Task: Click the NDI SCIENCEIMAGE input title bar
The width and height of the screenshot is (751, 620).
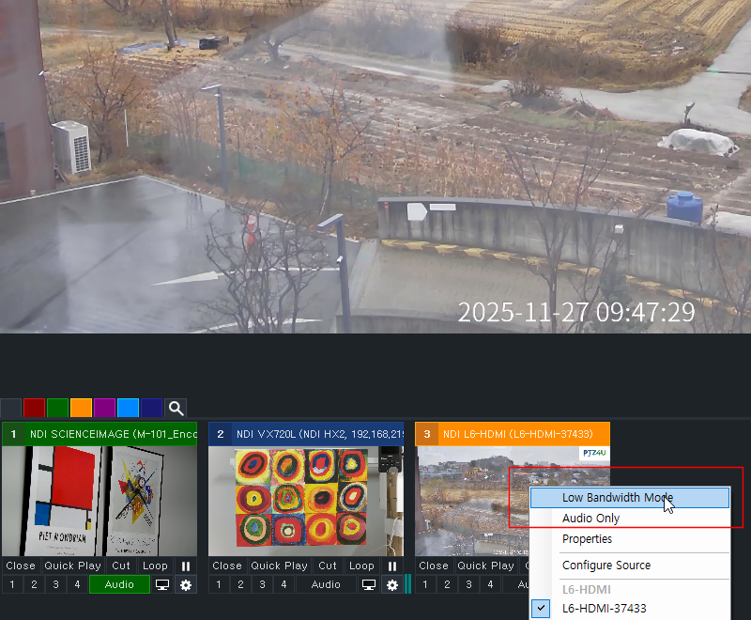Action: click(100, 434)
